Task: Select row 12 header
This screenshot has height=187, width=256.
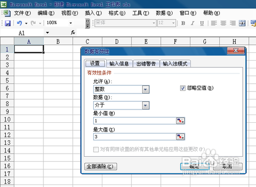Action: [7, 135]
